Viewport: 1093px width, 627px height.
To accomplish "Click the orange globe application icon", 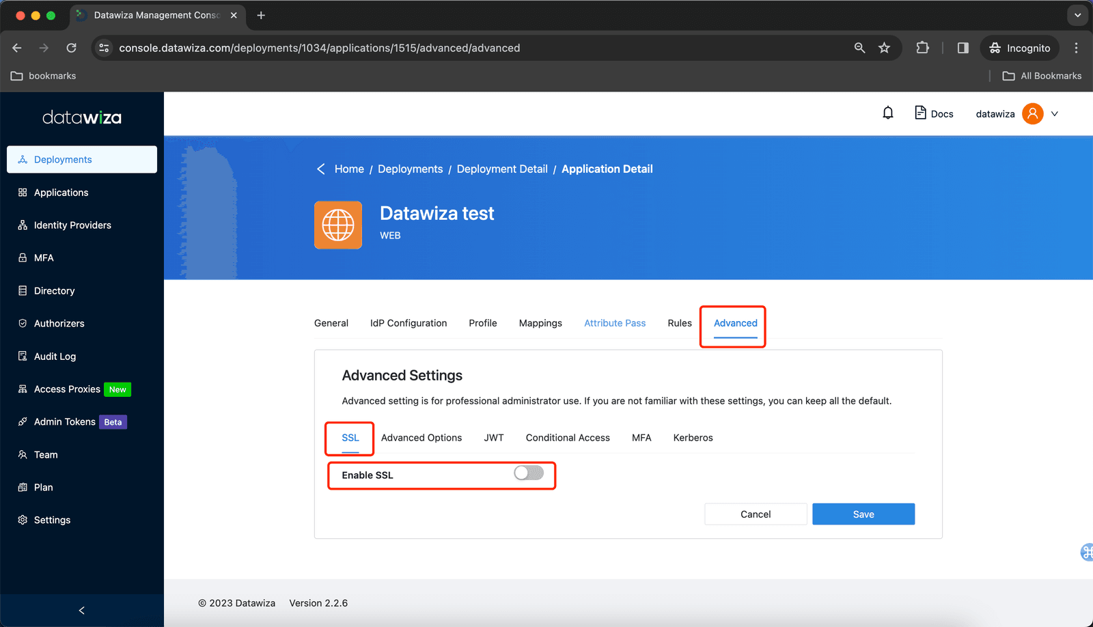I will coord(338,225).
